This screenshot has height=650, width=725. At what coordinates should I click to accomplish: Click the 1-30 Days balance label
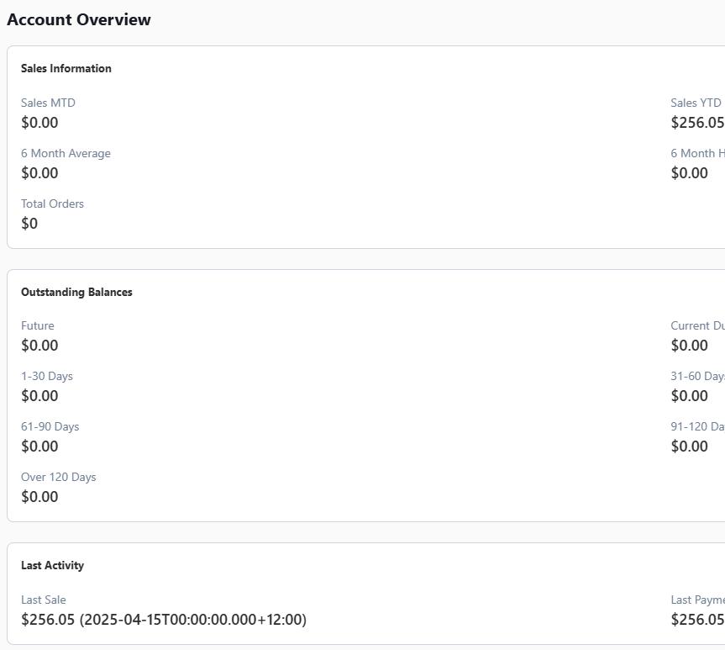pos(47,376)
